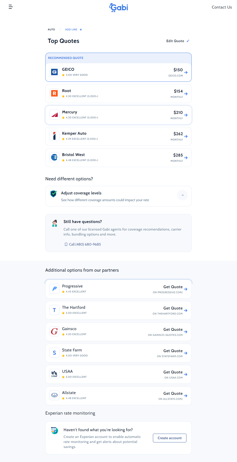Click the Bristol West logo icon
The height and width of the screenshot is (462, 237).
tap(54, 158)
